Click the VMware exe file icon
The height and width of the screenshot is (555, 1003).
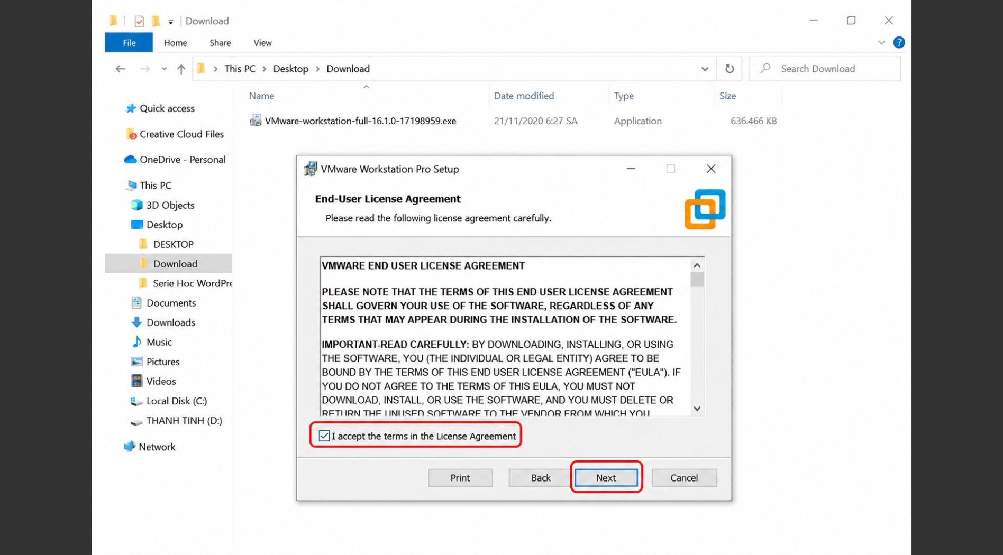pos(256,121)
